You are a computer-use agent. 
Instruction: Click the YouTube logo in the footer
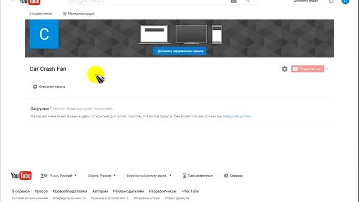(21, 176)
